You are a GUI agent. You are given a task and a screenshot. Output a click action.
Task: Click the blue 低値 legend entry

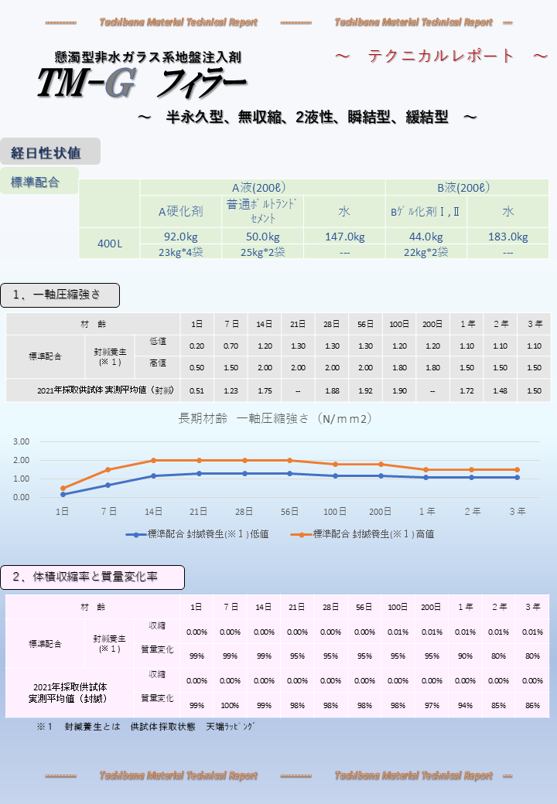(198, 533)
